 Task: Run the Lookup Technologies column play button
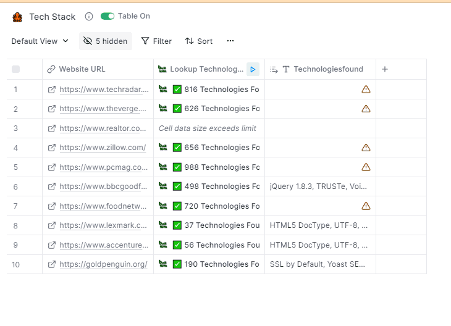pyautogui.click(x=253, y=69)
